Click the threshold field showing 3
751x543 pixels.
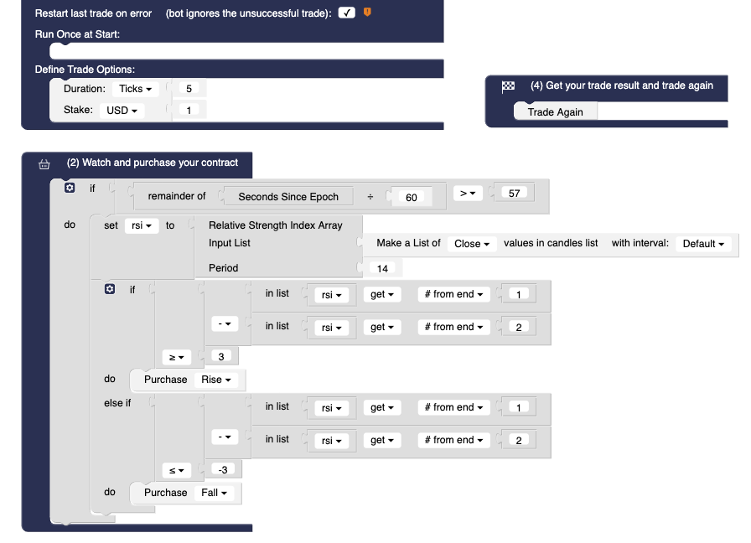[221, 356]
